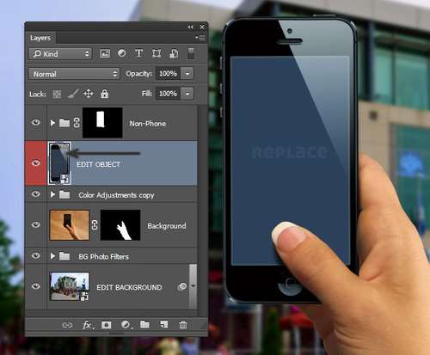Filter for shape layers icon
The width and height of the screenshot is (430, 355).
point(157,53)
